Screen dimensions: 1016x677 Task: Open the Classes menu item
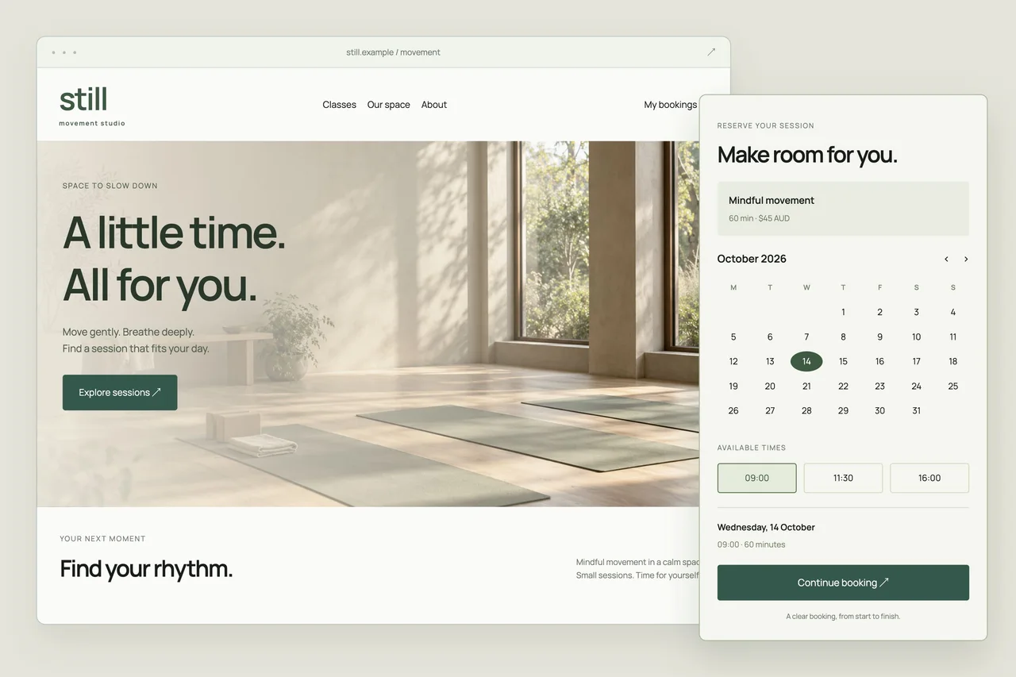339,105
